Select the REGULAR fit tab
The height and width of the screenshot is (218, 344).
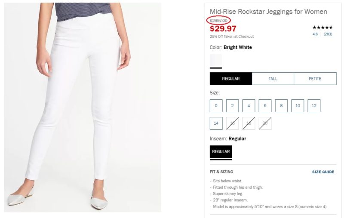point(231,79)
